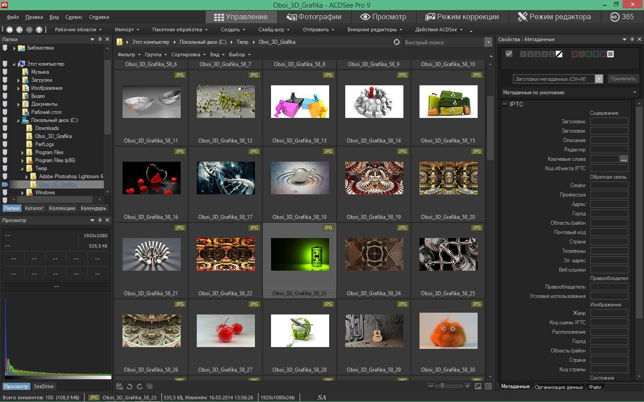The height and width of the screenshot is (402, 644).
Task: Clear the rating with the slash icon
Action: (559, 54)
